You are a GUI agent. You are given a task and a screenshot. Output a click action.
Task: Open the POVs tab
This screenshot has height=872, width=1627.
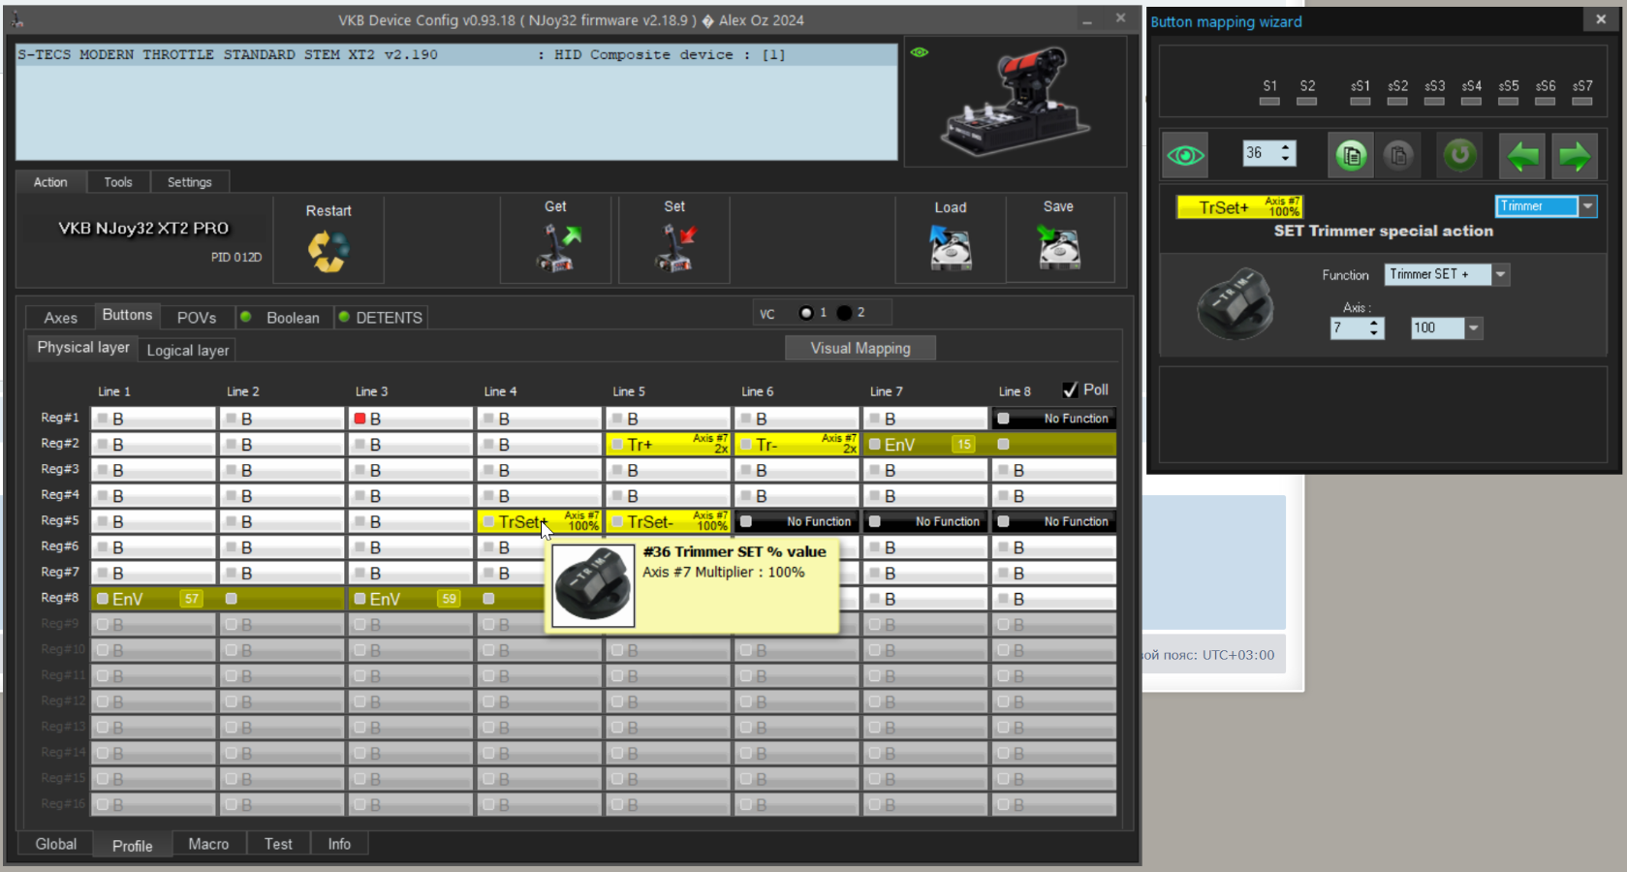tap(197, 318)
